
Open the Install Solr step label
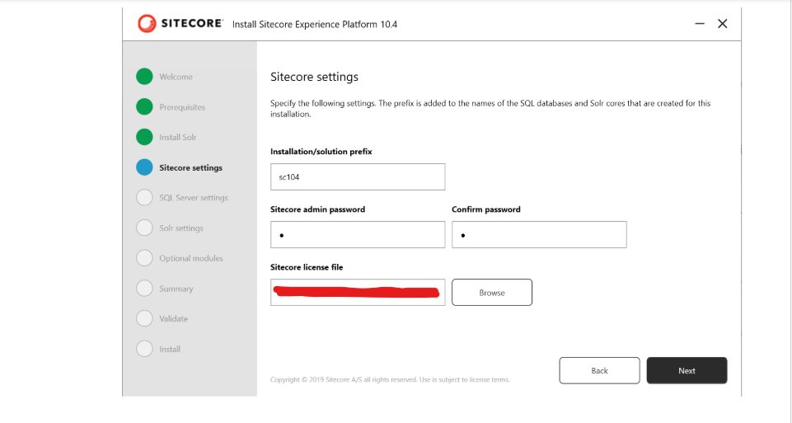[x=178, y=138]
